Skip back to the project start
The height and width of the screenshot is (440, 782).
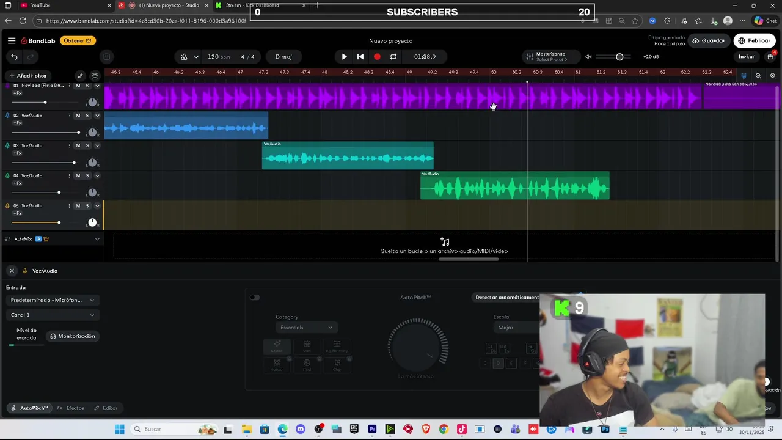[x=360, y=57]
